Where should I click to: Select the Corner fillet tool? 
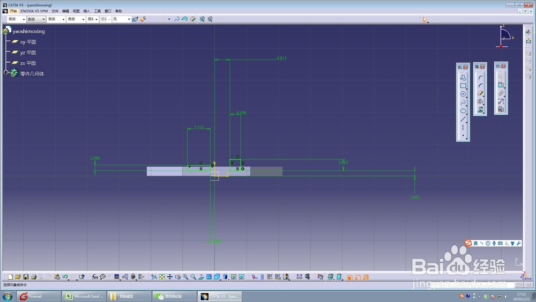480,78
